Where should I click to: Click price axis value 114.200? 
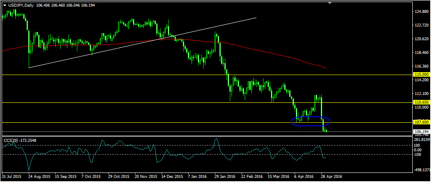click(422, 80)
